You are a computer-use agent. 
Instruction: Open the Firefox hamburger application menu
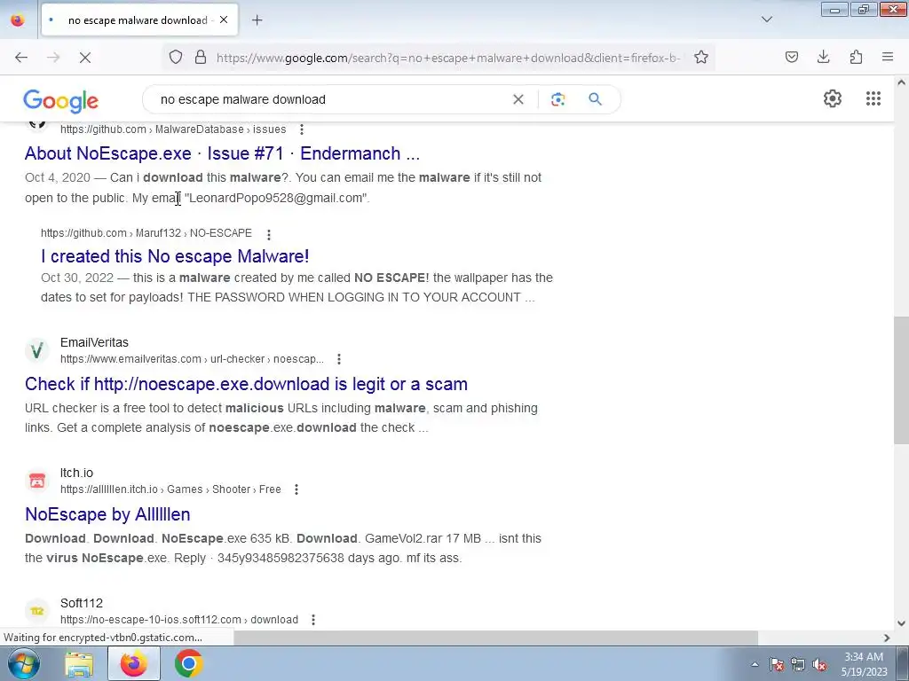point(888,57)
